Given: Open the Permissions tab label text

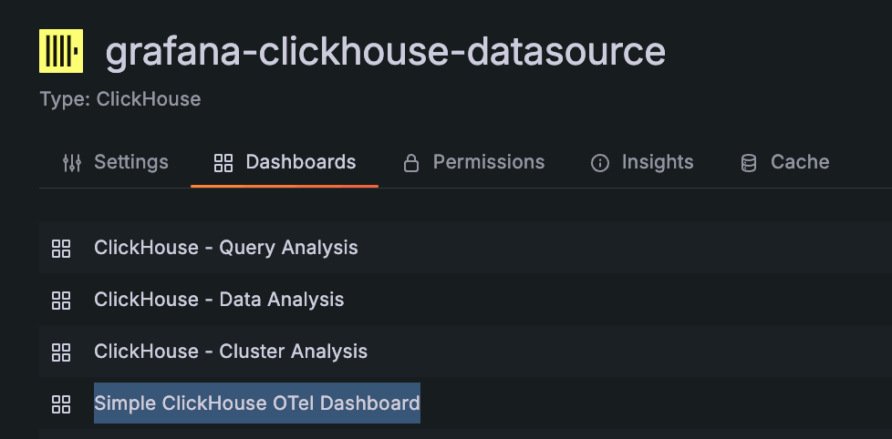Looking at the screenshot, I should 489,162.
